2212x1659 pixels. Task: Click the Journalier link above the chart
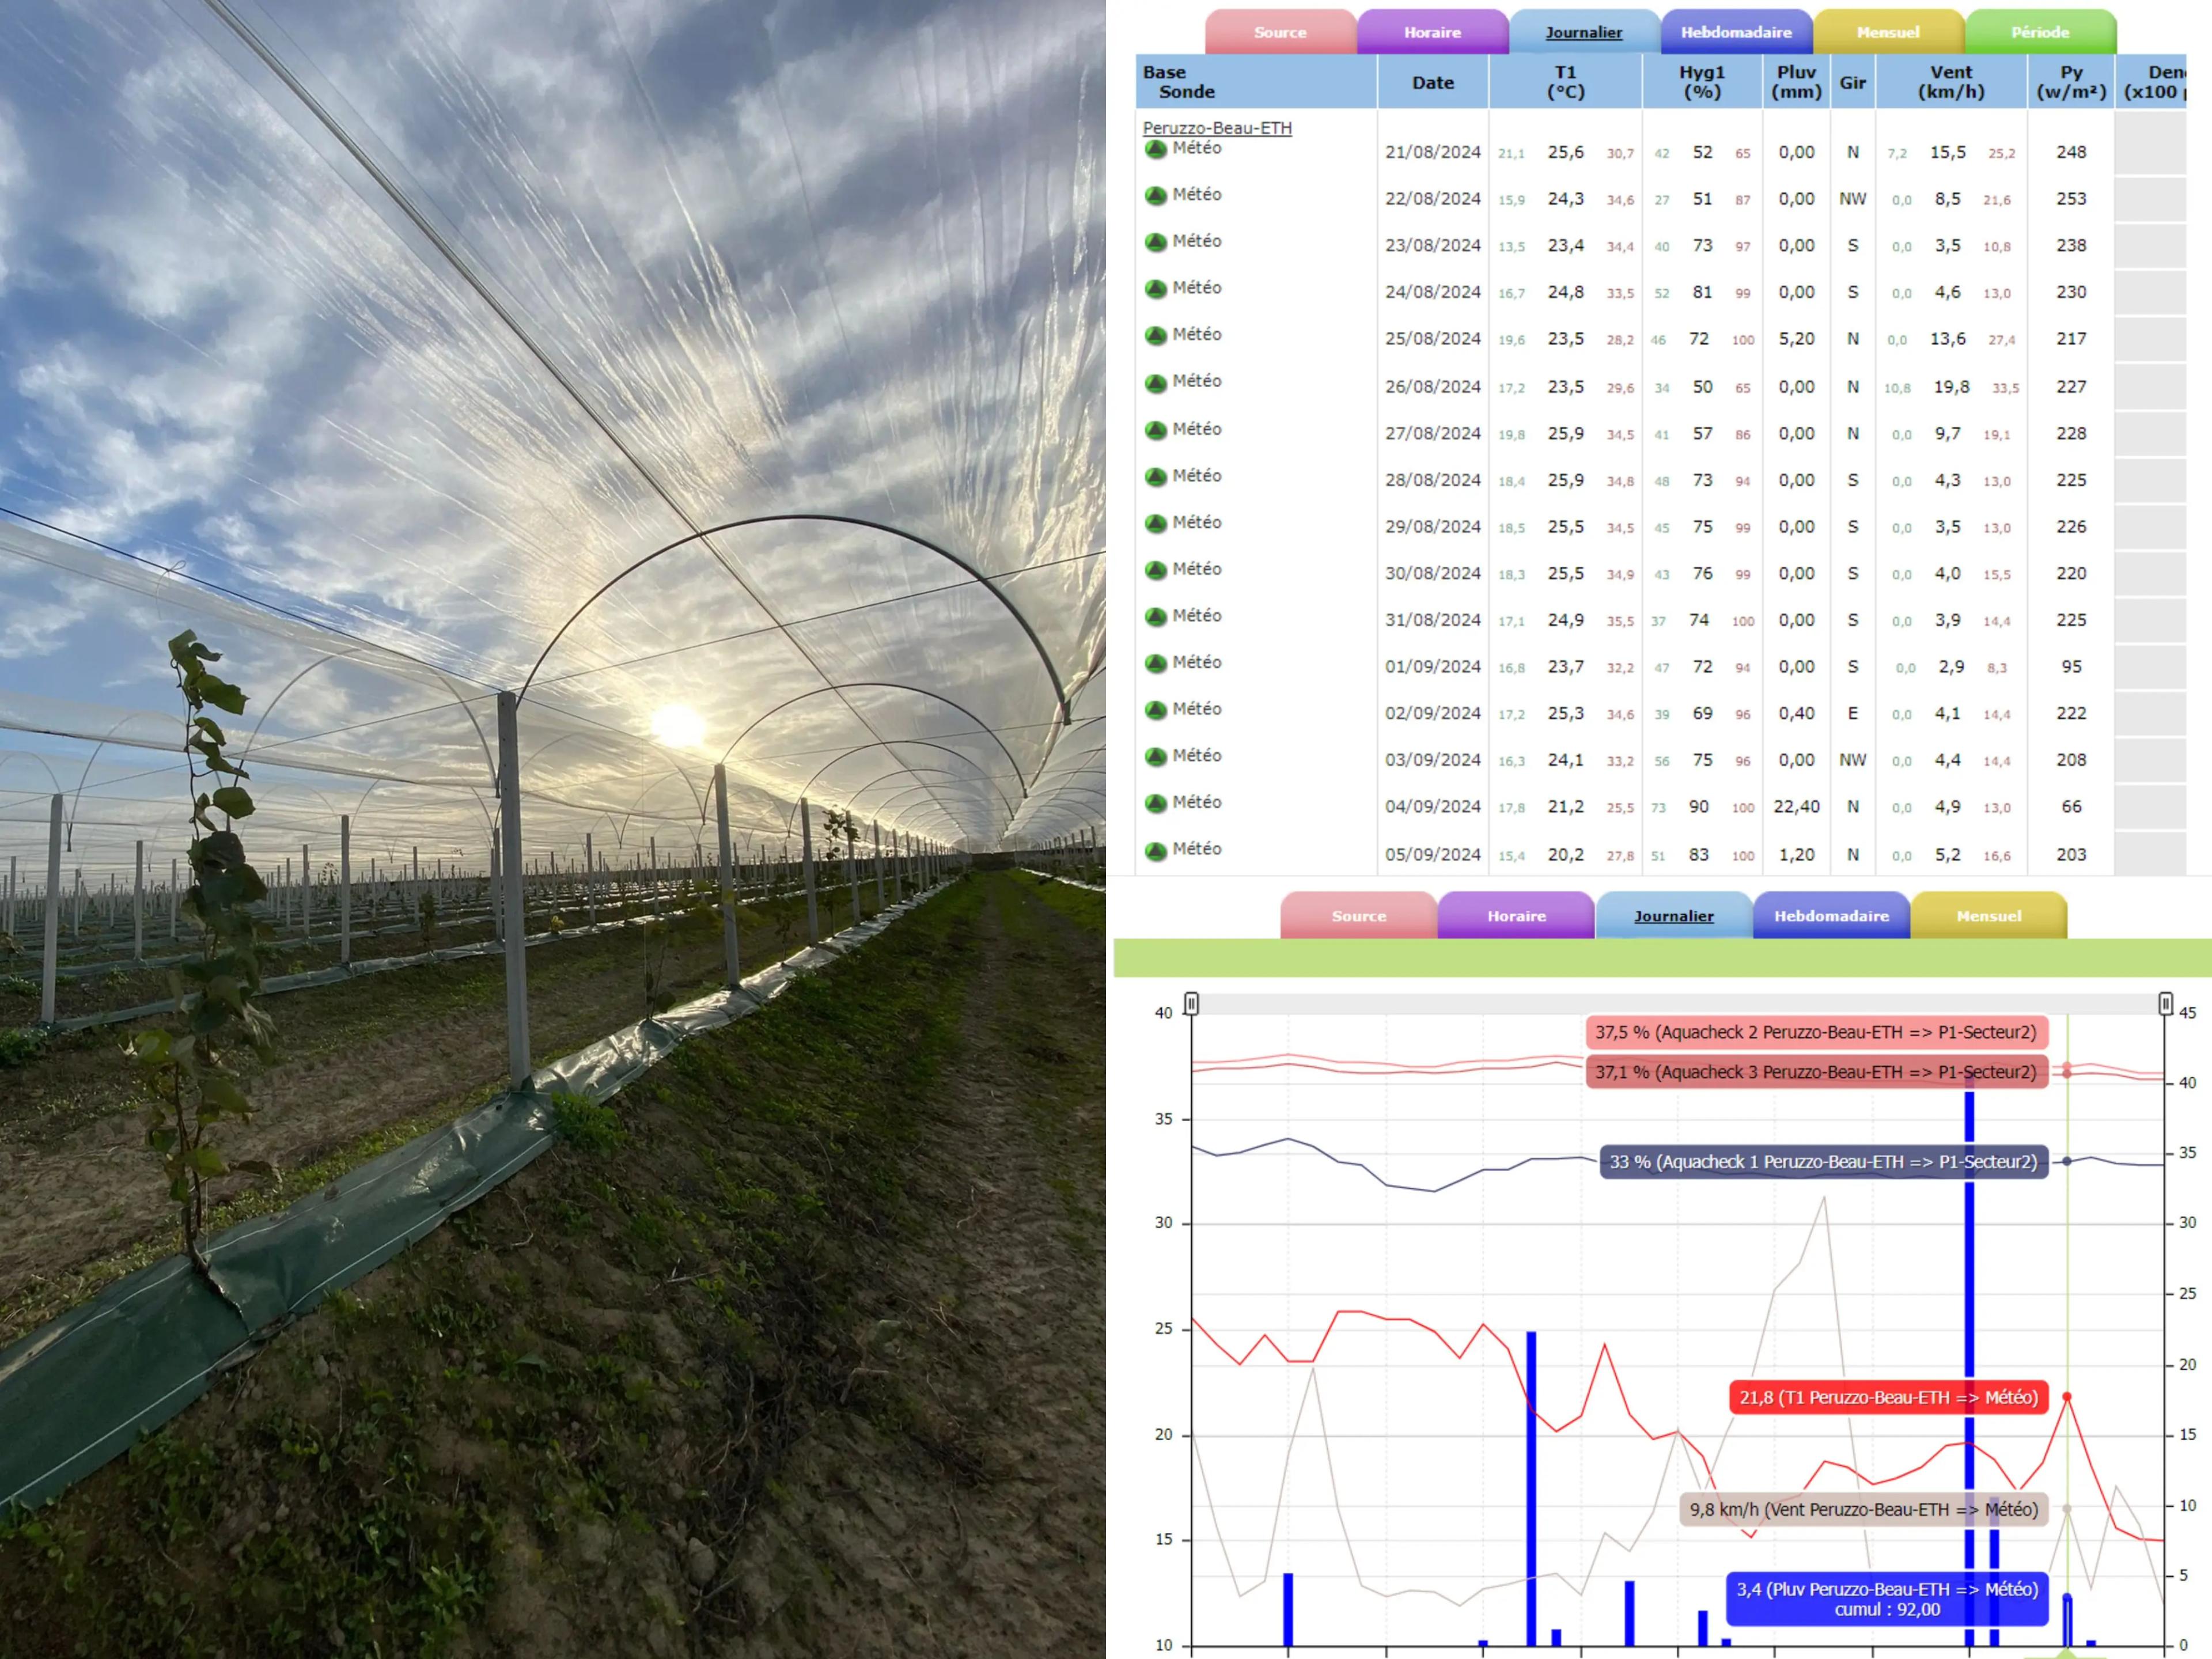[x=1673, y=916]
